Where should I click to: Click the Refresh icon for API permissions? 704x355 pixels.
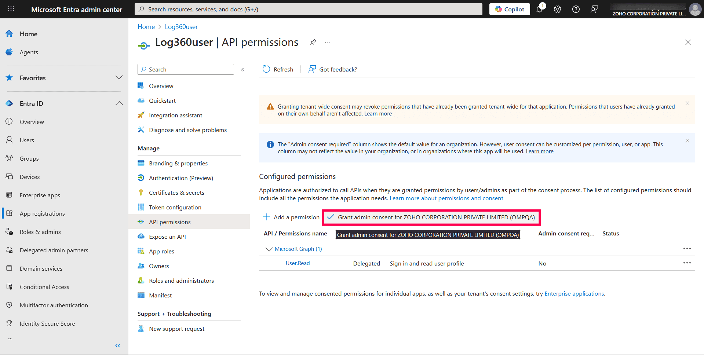(266, 69)
